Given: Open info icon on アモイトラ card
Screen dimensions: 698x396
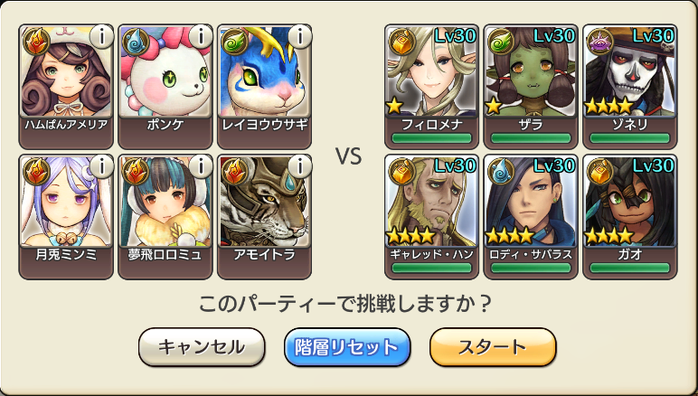Looking at the screenshot, I should [x=300, y=167].
